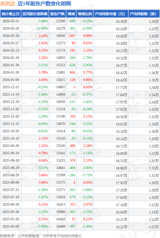Click the 数据来源 disclaimer footer text
Viewport: 160px width, 238px height.
click(41, 235)
